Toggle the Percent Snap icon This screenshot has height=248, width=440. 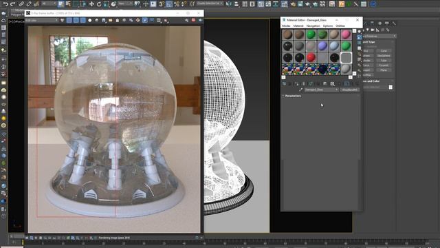177,4
